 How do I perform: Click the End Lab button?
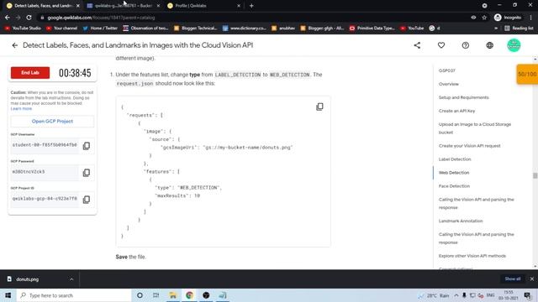click(x=30, y=73)
